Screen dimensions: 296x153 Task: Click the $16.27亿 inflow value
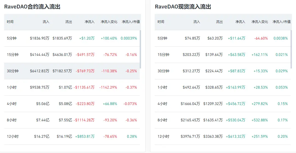pos(42,136)
